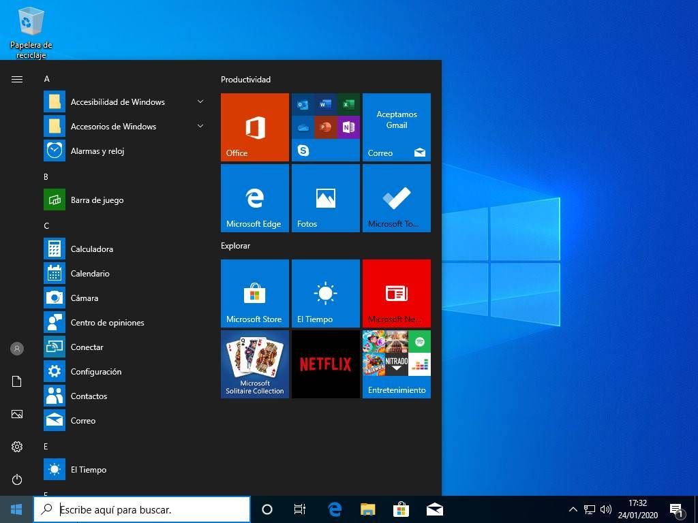This screenshot has height=523, width=698.
Task: Open the power options in Start menu
Action: (x=17, y=479)
